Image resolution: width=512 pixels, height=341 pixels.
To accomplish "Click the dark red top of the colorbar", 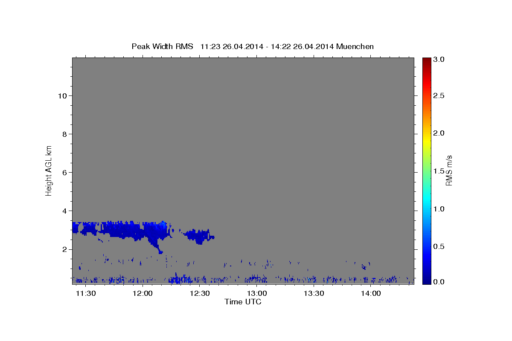I will pyautogui.click(x=426, y=62).
